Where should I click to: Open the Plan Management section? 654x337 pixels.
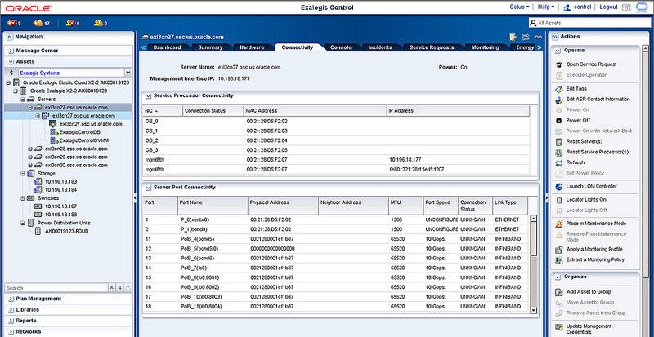click(x=68, y=299)
